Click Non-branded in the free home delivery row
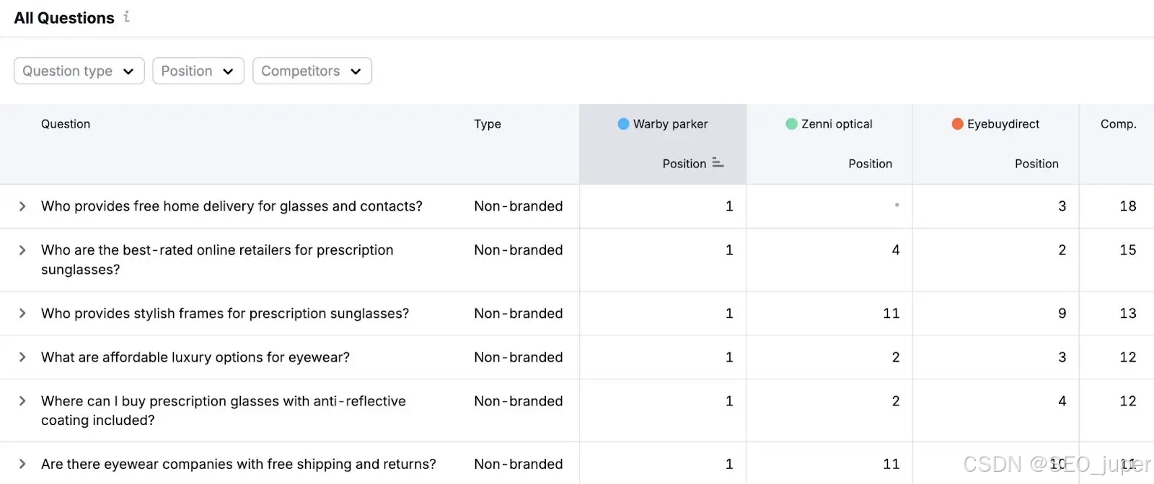This screenshot has height=484, width=1154. 519,206
